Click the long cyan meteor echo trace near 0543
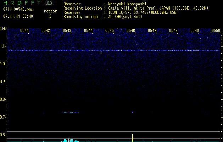The width and height of the screenshot is (223, 142). 70,113
